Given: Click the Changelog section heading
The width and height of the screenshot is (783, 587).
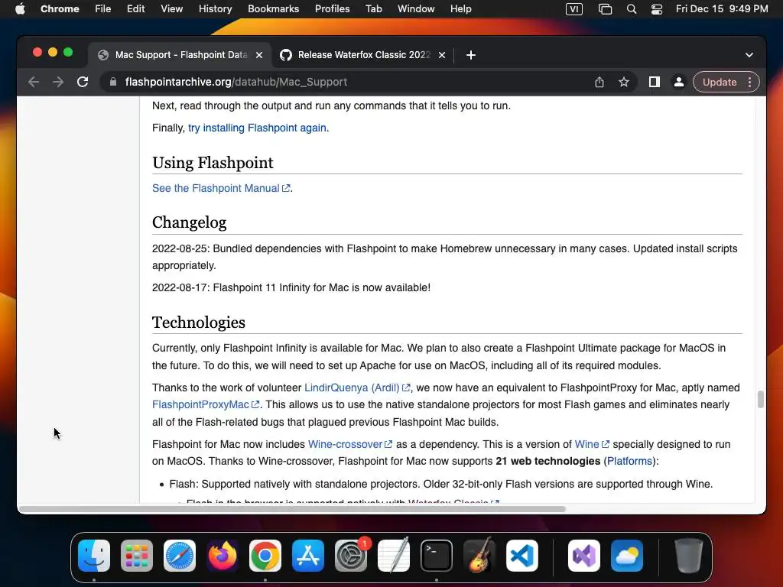Looking at the screenshot, I should [190, 222].
